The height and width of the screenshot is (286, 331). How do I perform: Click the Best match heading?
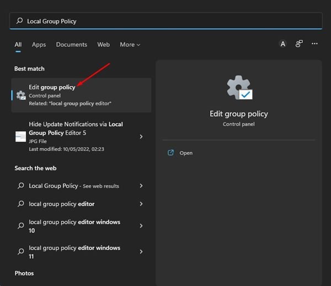click(x=29, y=69)
